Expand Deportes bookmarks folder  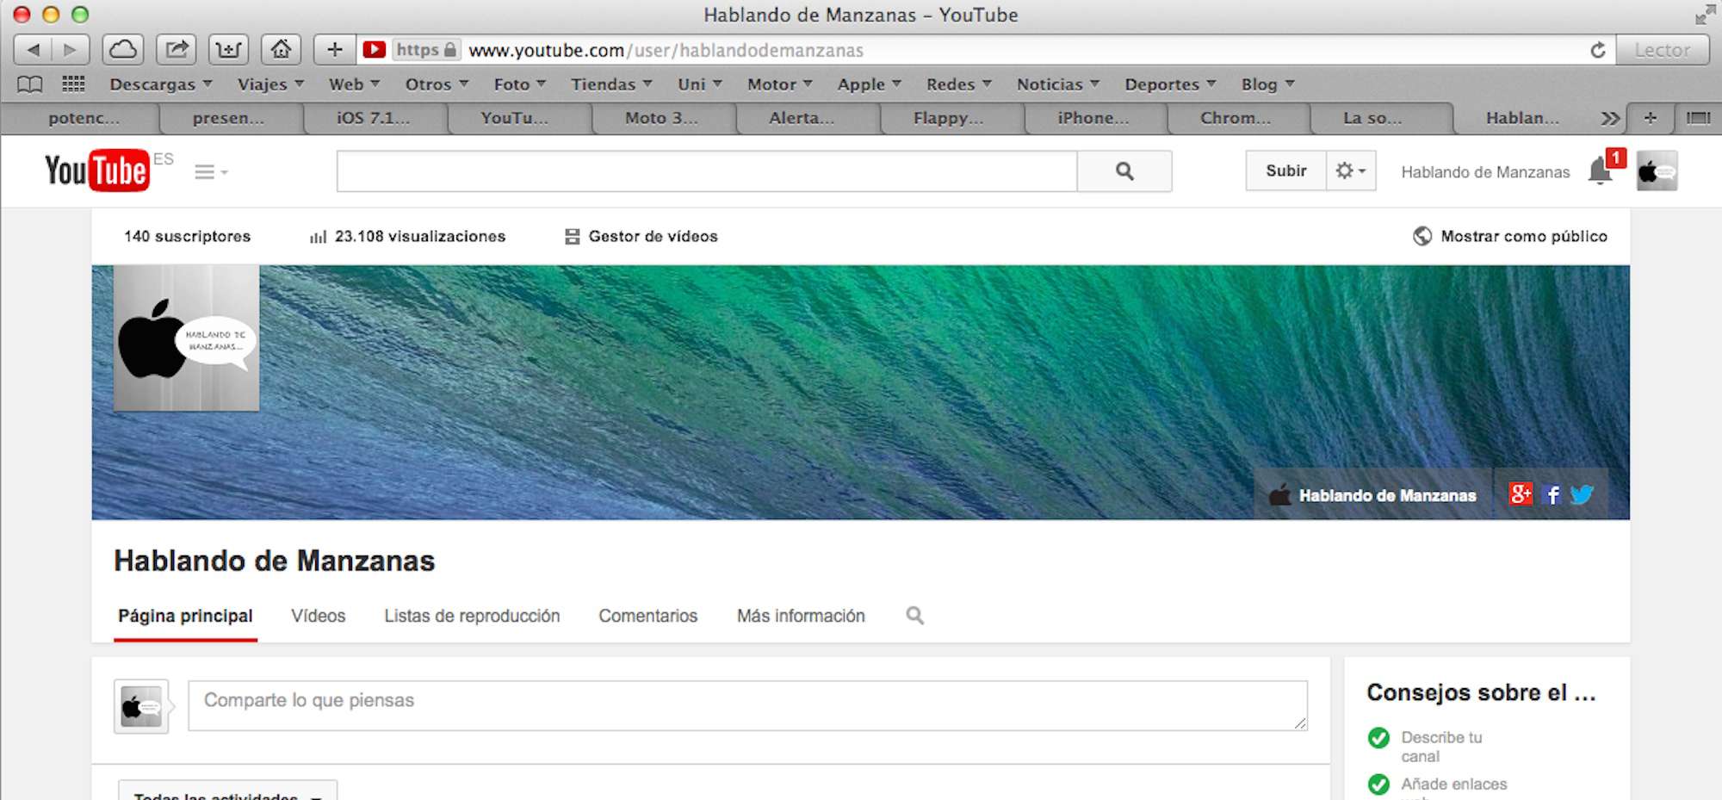pyautogui.click(x=1170, y=84)
